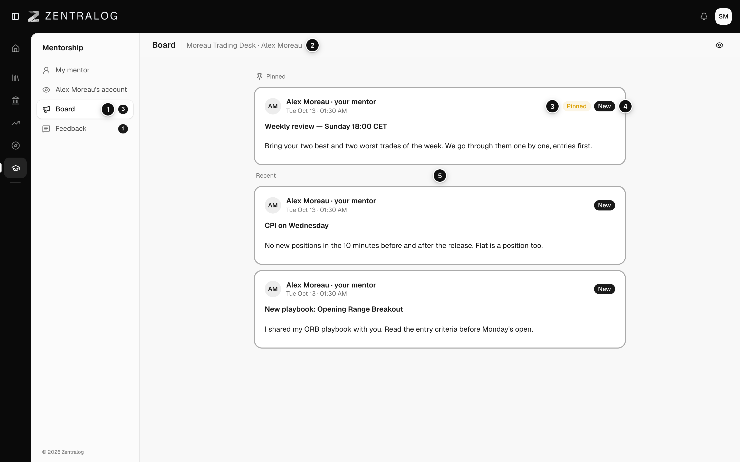740x462 pixels.
Task: Go to Home in the icon rail
Action: [16, 48]
